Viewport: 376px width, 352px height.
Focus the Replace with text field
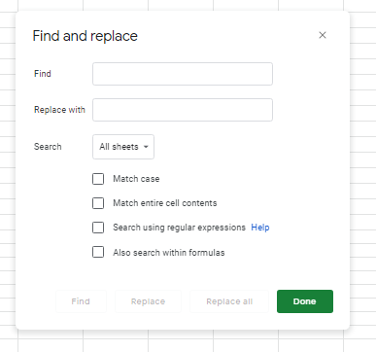(x=183, y=110)
